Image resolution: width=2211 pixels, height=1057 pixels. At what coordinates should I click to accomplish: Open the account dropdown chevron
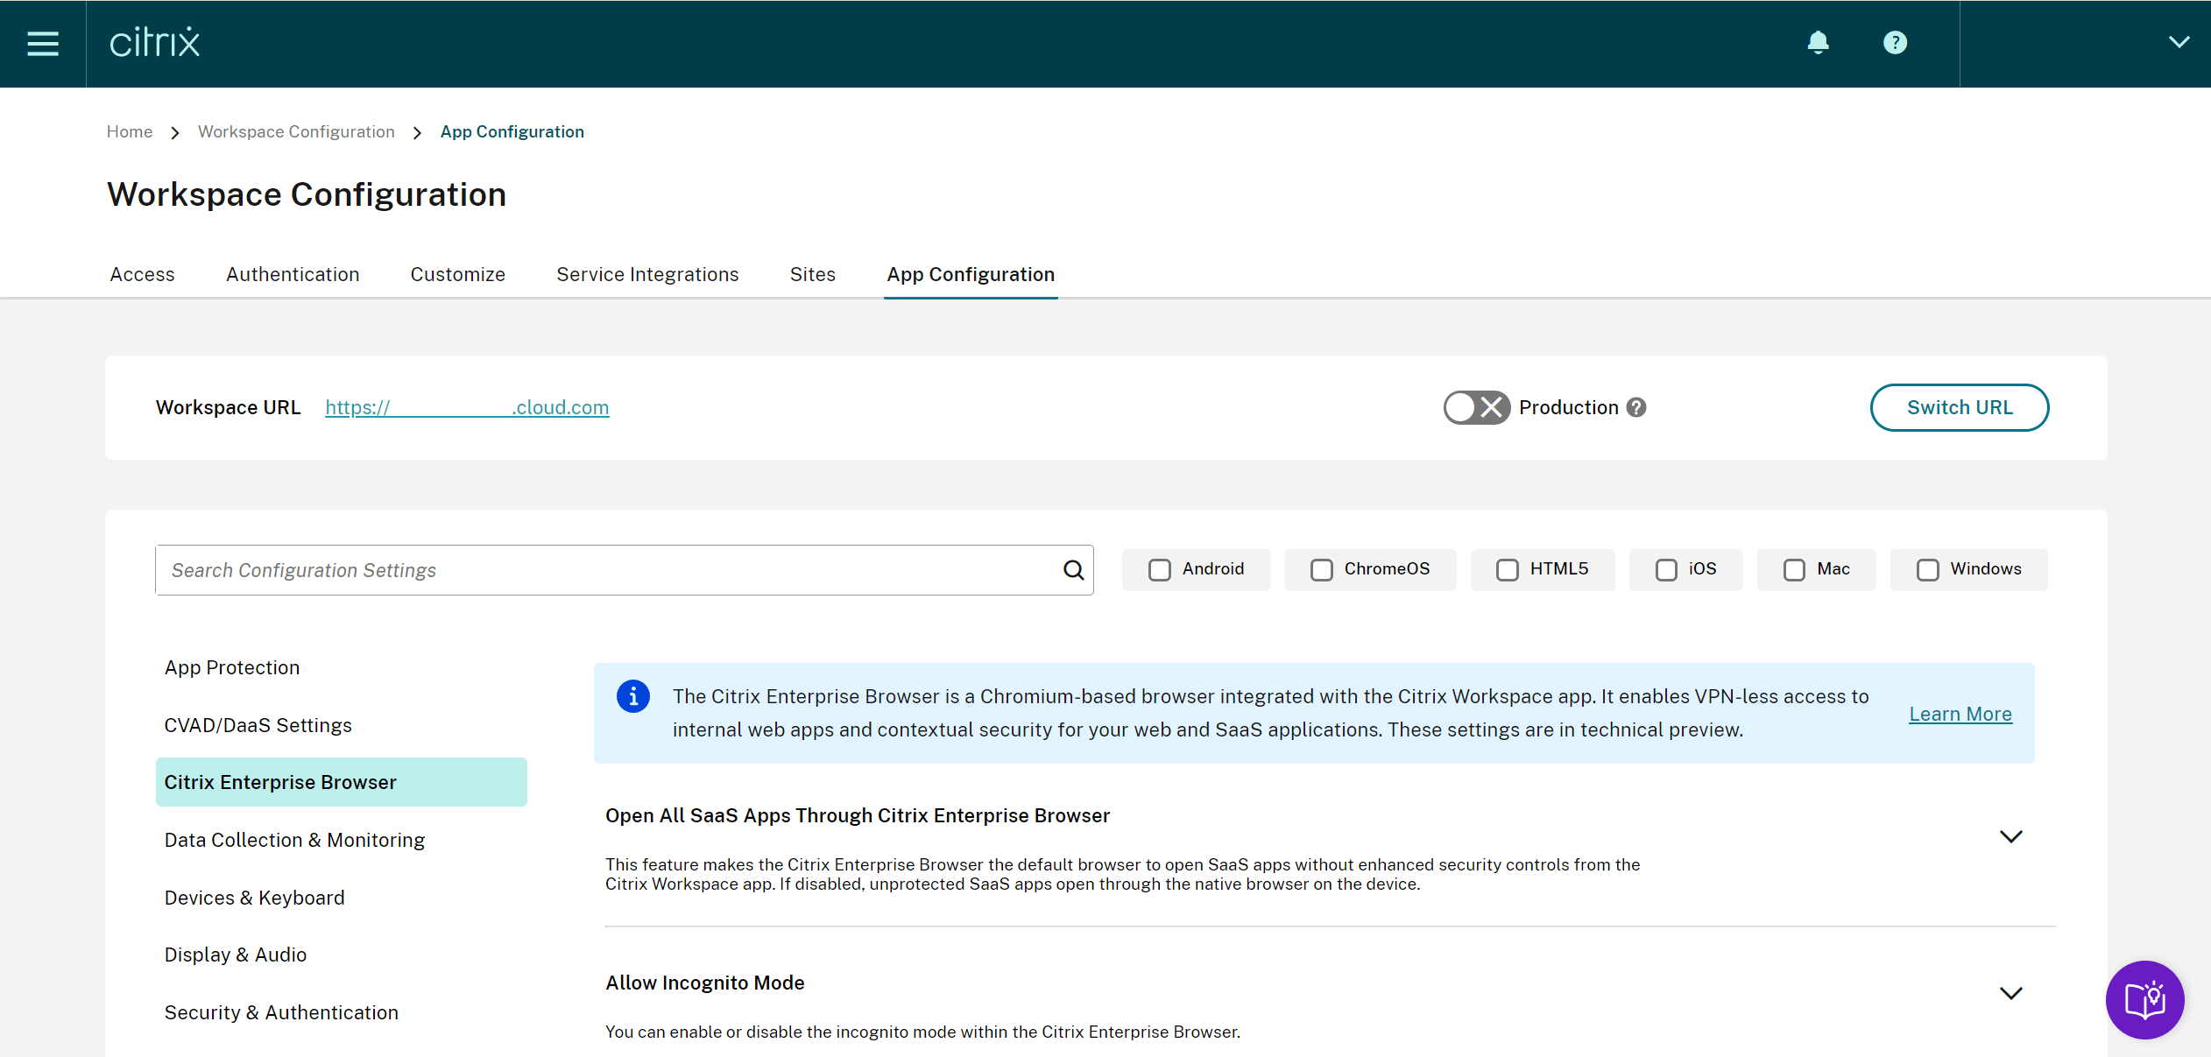pyautogui.click(x=2179, y=43)
